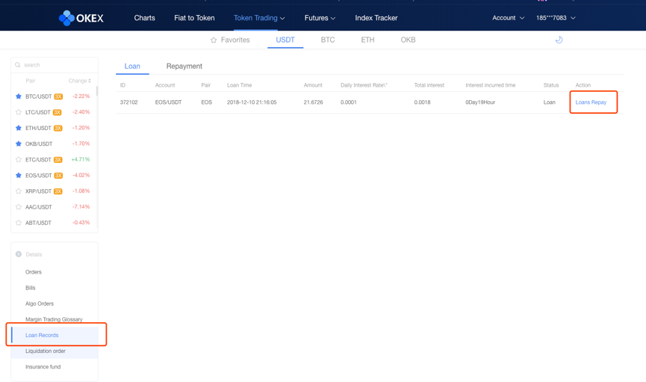Image resolution: width=646 pixels, height=382 pixels.
Task: Click loan ID 372102
Action: (128, 102)
